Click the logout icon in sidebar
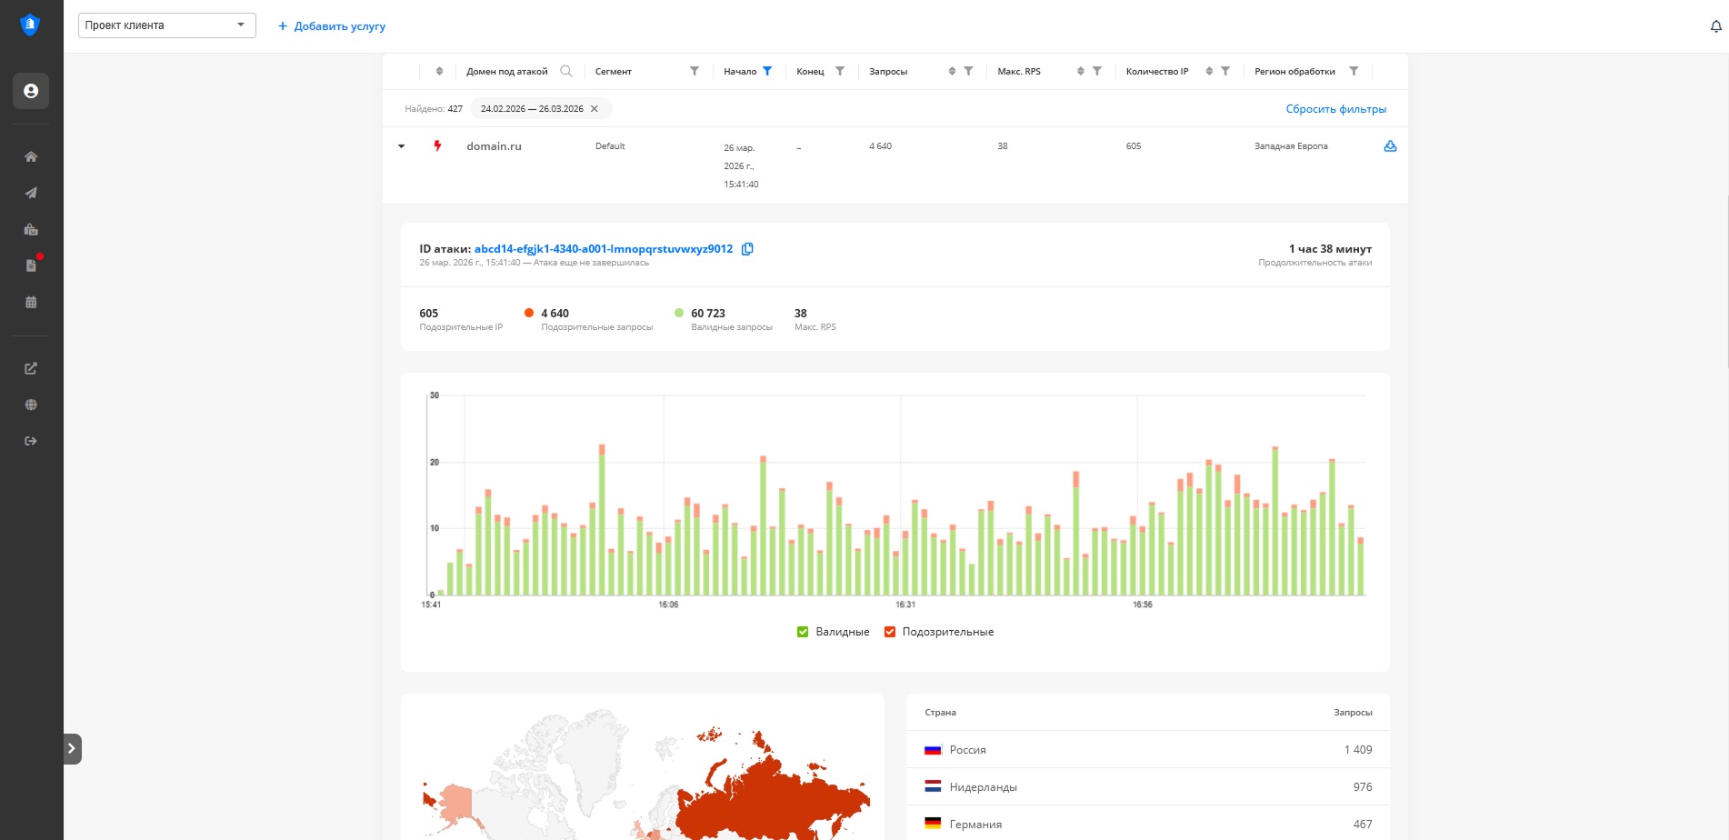Viewport: 1729px width, 840px height. pos(31,441)
